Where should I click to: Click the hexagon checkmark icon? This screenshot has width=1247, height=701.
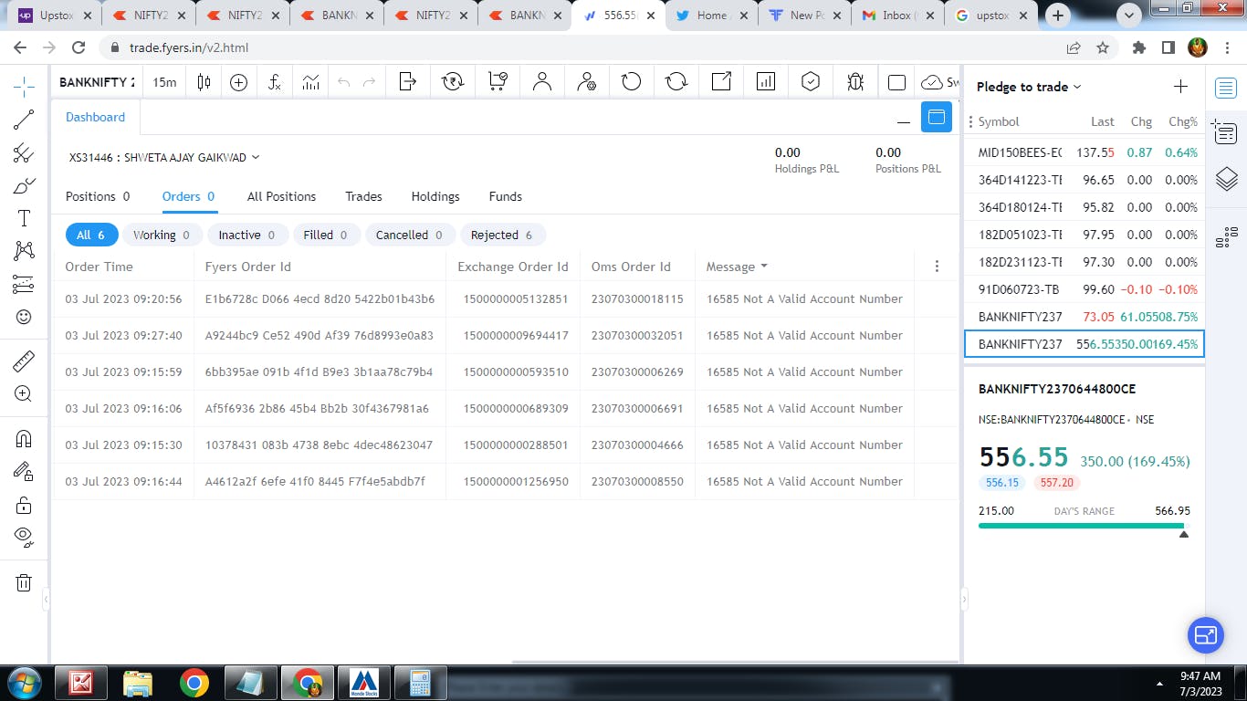coord(811,82)
